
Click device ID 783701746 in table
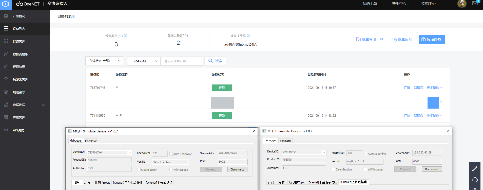click(x=98, y=88)
